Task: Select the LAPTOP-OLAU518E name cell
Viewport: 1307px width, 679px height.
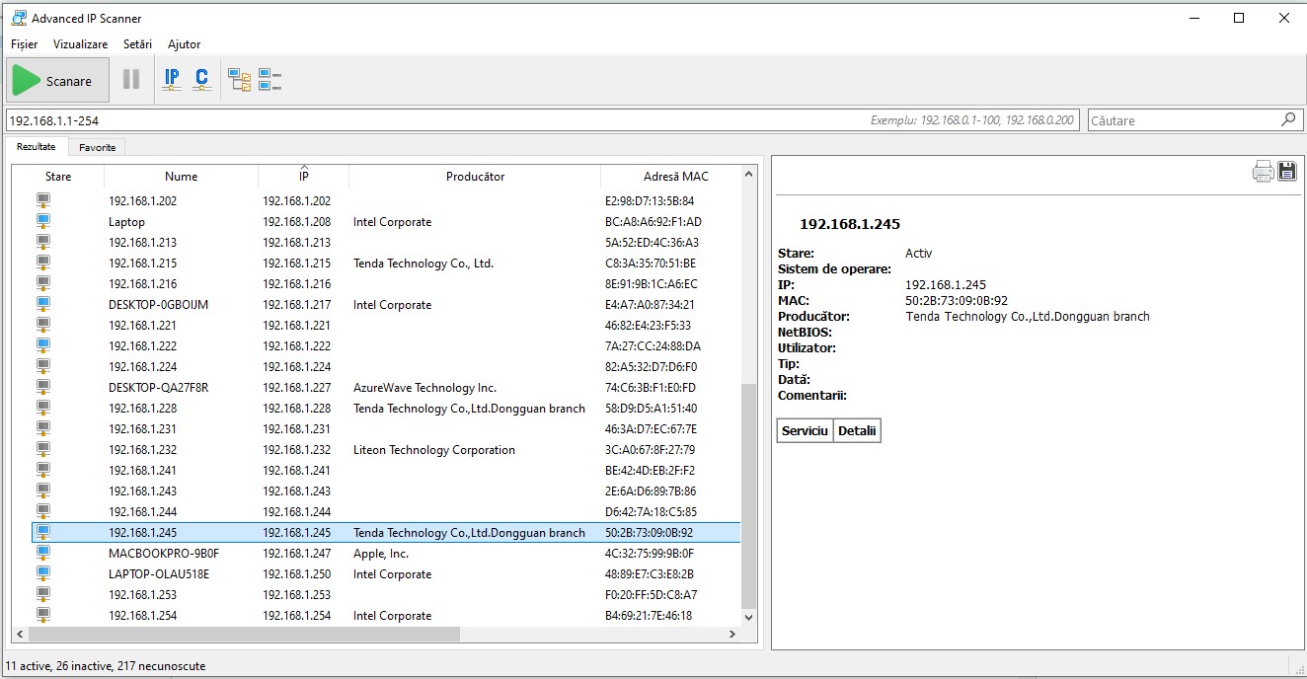Action: pos(159,574)
